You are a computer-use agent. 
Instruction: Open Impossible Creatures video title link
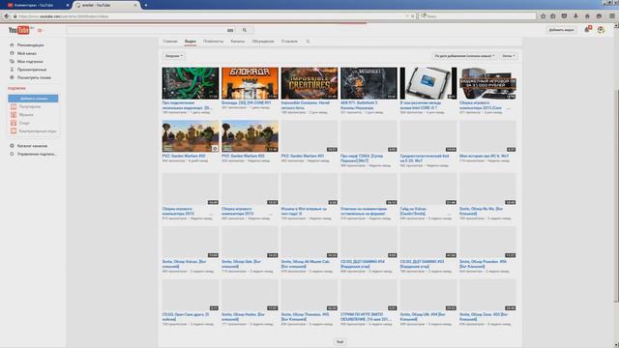pyautogui.click(x=306, y=105)
